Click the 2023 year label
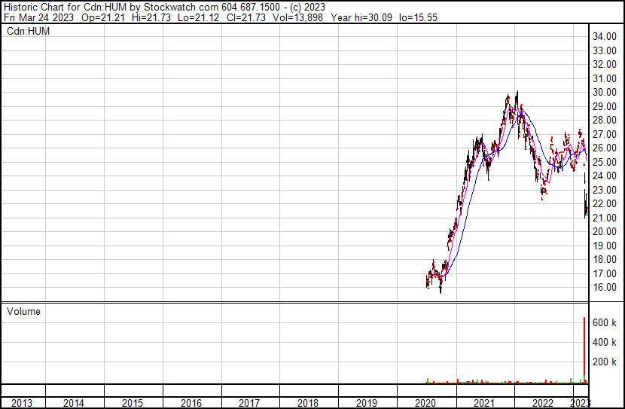 [x=581, y=403]
